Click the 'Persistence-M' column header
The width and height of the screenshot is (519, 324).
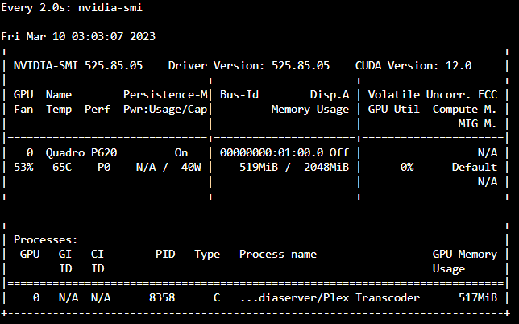click(x=165, y=95)
